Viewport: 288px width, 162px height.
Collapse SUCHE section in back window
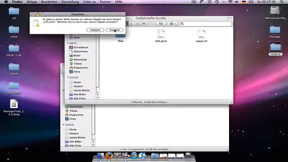tap(63, 125)
